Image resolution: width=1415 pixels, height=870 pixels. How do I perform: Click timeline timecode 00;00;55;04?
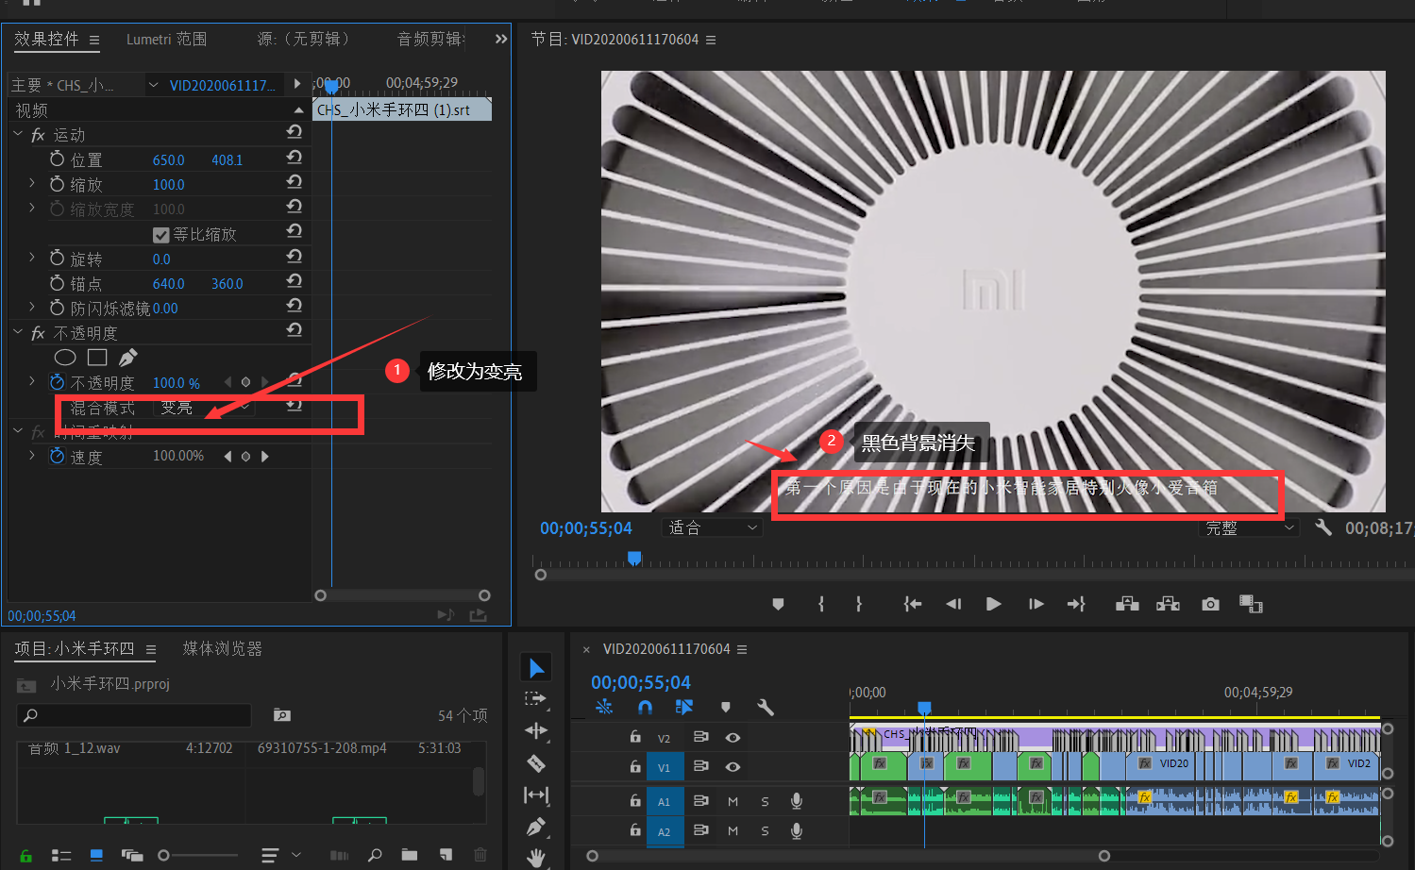pos(641,682)
